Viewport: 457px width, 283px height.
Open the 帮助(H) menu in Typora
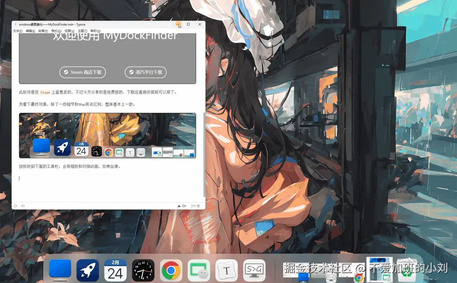pyautogui.click(x=96, y=31)
